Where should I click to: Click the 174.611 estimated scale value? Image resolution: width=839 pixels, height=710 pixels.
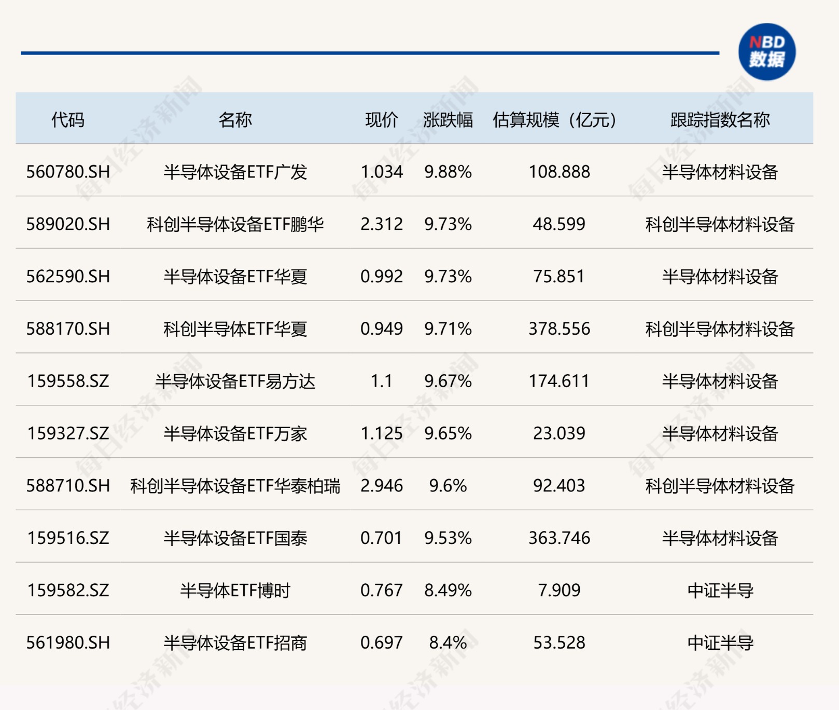pos(559,381)
